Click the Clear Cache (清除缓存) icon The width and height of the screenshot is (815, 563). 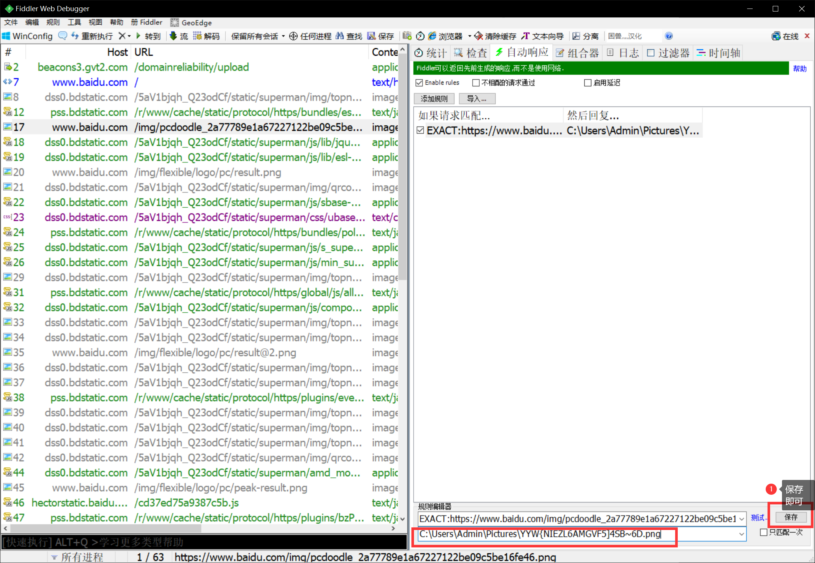pyautogui.click(x=479, y=36)
